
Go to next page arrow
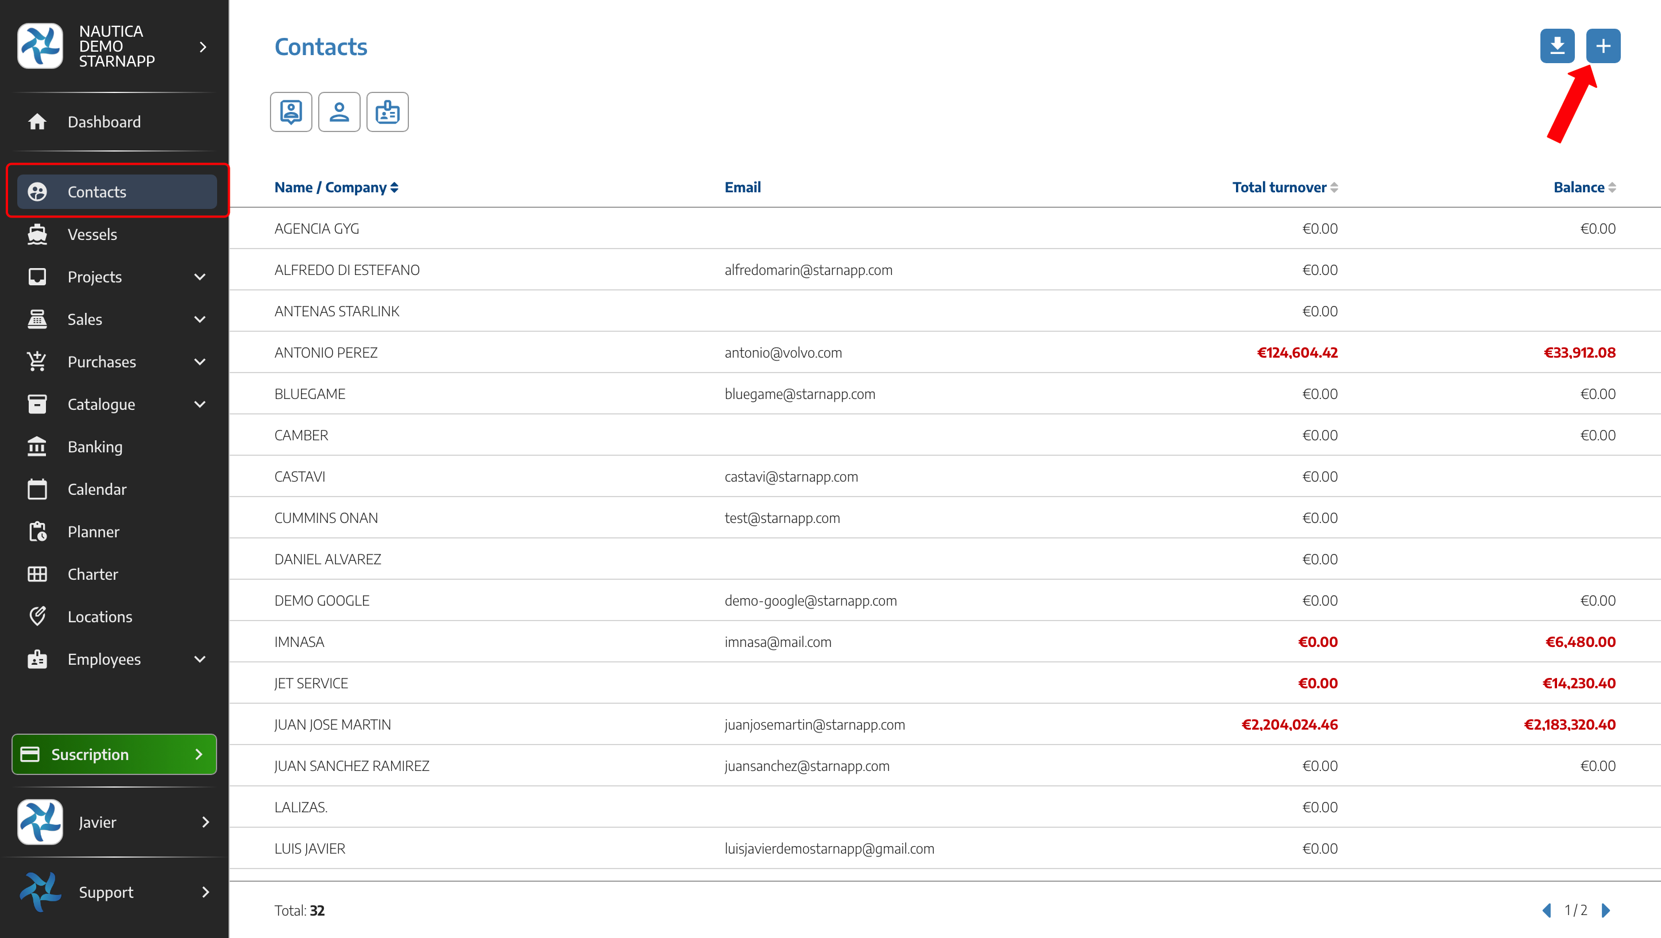[1606, 910]
